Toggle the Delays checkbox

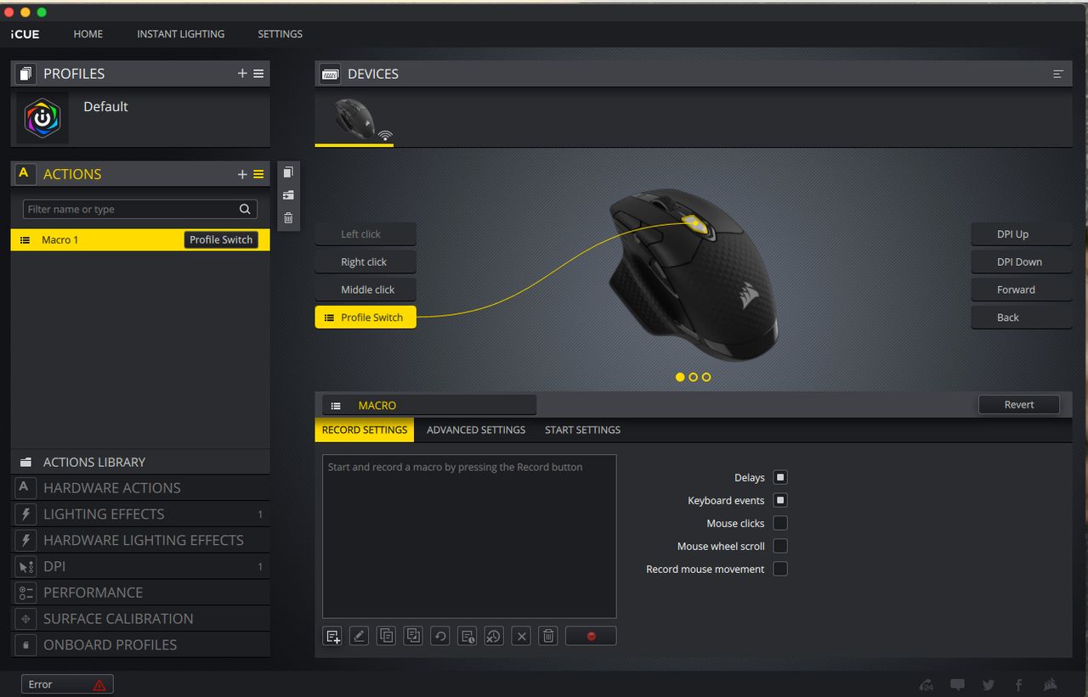780,477
